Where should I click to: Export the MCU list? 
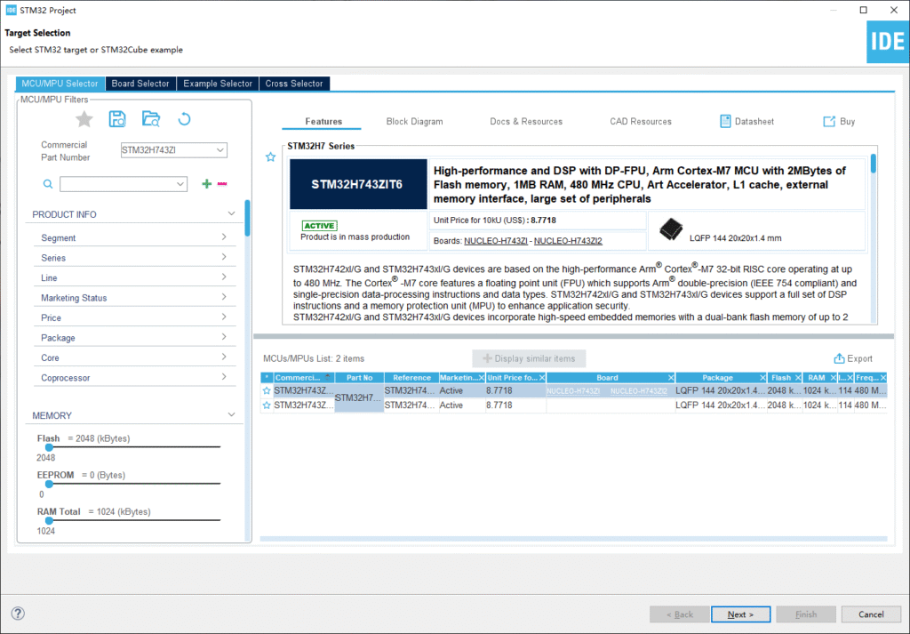point(853,358)
